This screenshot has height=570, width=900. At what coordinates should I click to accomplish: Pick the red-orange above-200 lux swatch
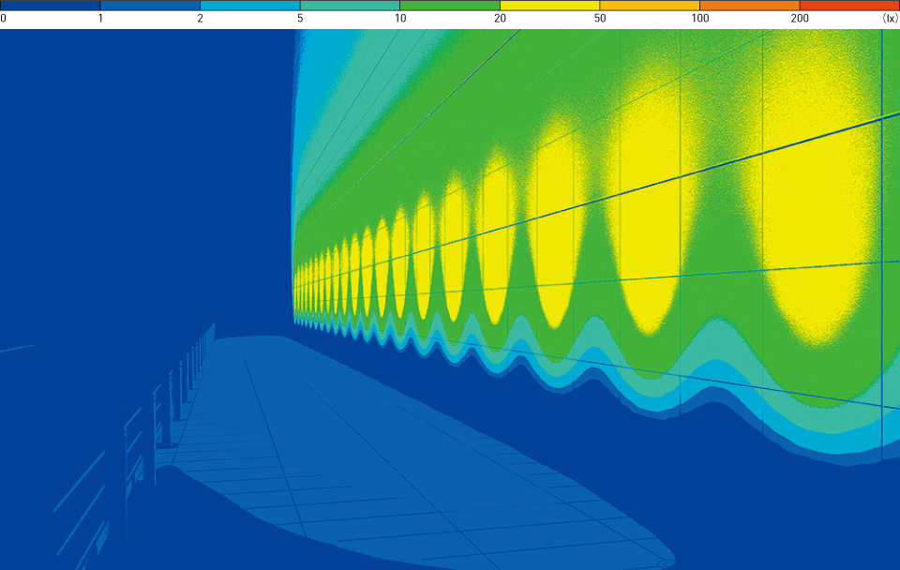click(x=849, y=6)
